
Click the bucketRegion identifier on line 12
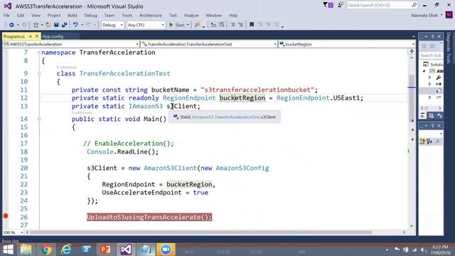[242, 98]
